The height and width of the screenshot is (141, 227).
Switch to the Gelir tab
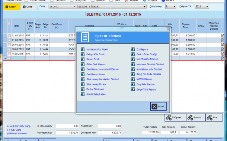(28, 7)
